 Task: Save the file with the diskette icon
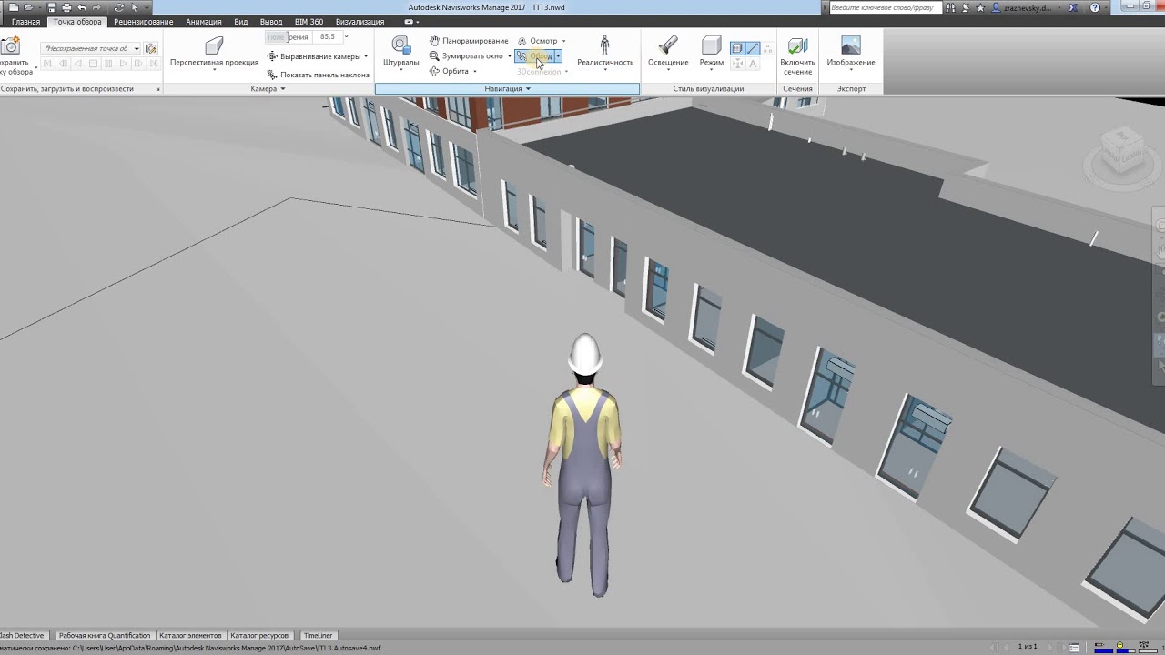pos(53,7)
